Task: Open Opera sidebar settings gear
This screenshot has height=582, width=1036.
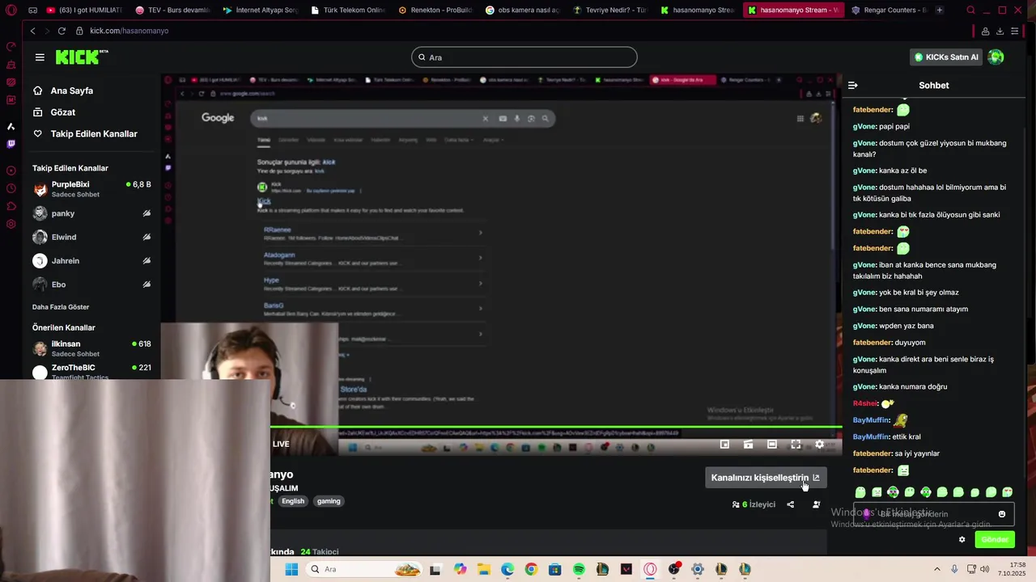Action: 11,224
